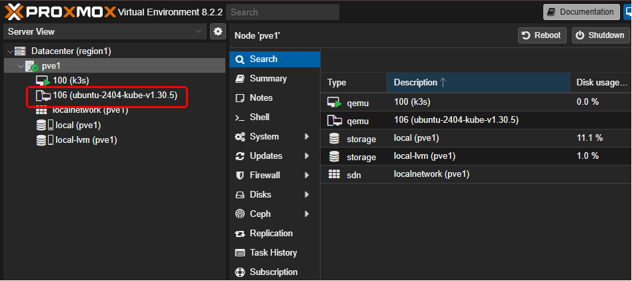Select 100 (k3s) in the tree
Screen dimensions: 632x281
(71, 81)
